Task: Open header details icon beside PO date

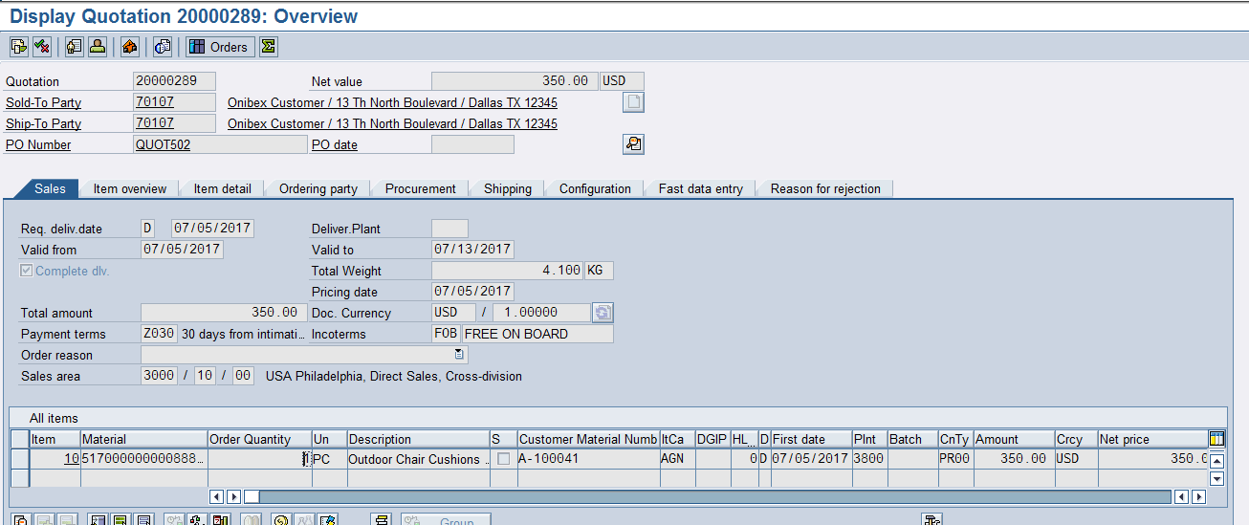Action: (x=633, y=144)
